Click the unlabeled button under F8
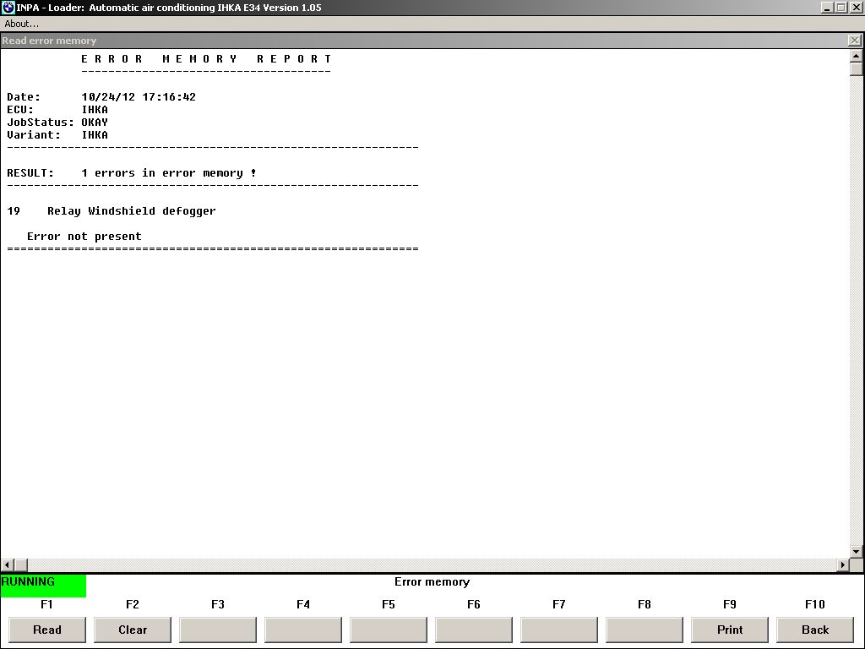The image size is (865, 649). (645, 630)
